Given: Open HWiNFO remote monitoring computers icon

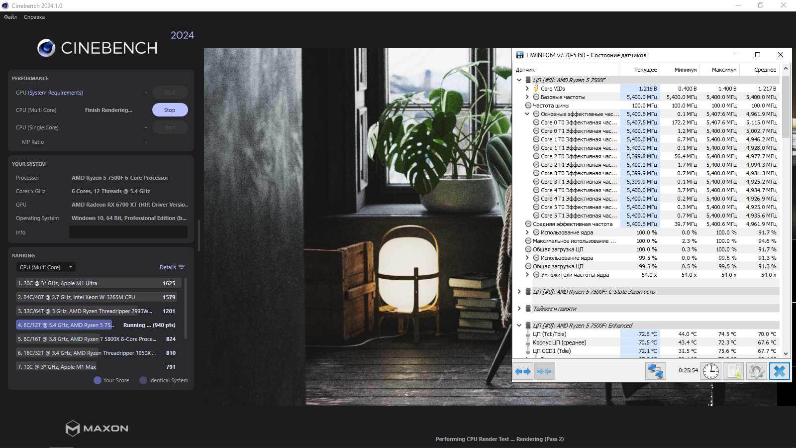Looking at the screenshot, I should (x=655, y=371).
